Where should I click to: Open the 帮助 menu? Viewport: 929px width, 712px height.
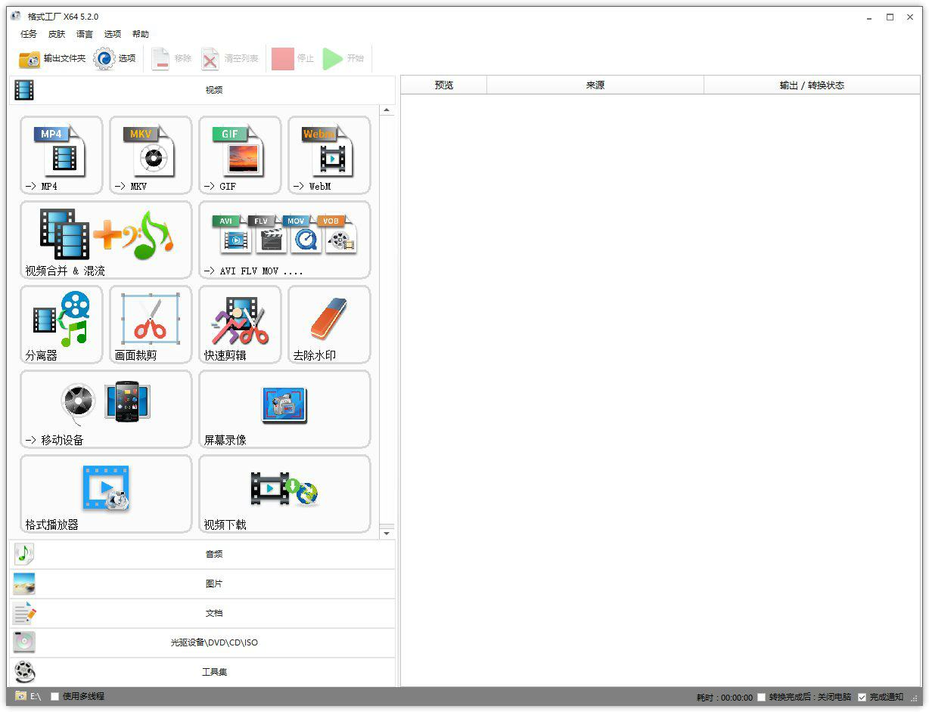tap(140, 34)
